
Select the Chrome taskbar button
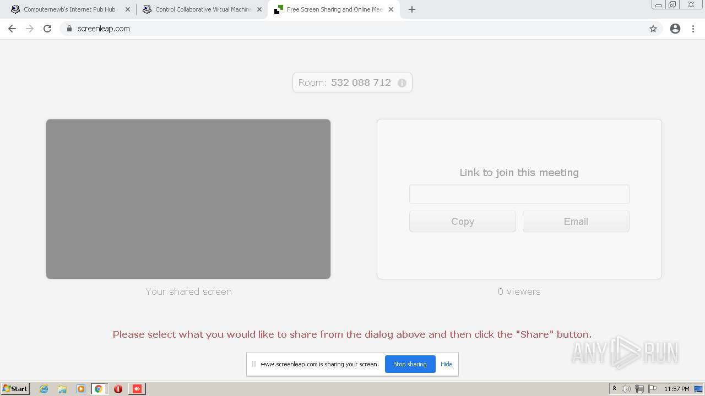pyautogui.click(x=99, y=389)
